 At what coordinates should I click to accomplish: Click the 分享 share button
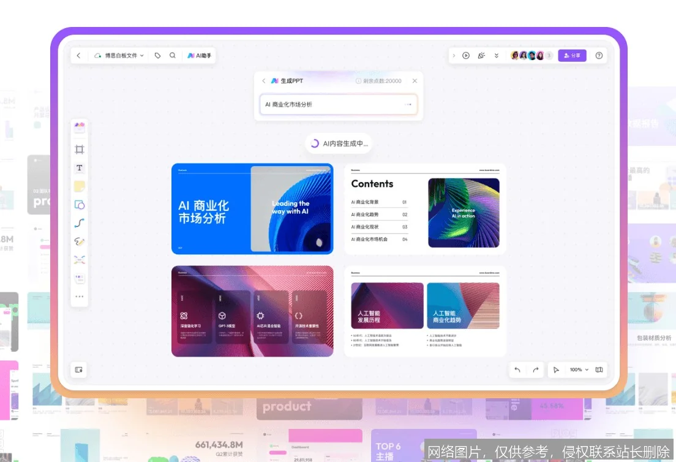[x=572, y=55]
